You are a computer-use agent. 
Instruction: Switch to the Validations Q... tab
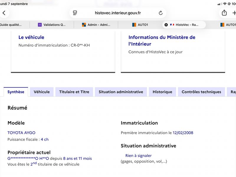coord(52,25)
